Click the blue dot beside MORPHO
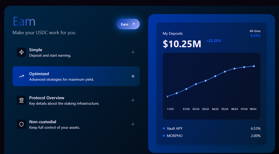This screenshot has width=279, height=154. pyautogui.click(x=164, y=136)
